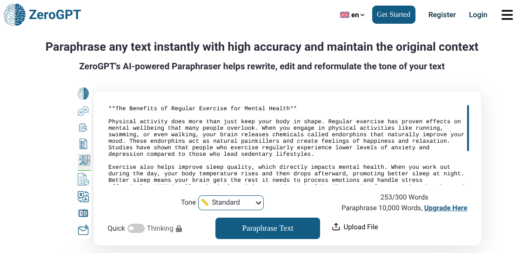Select the checklist document sidebar icon
Image resolution: width=522 pixels, height=253 pixels.
pos(83,144)
